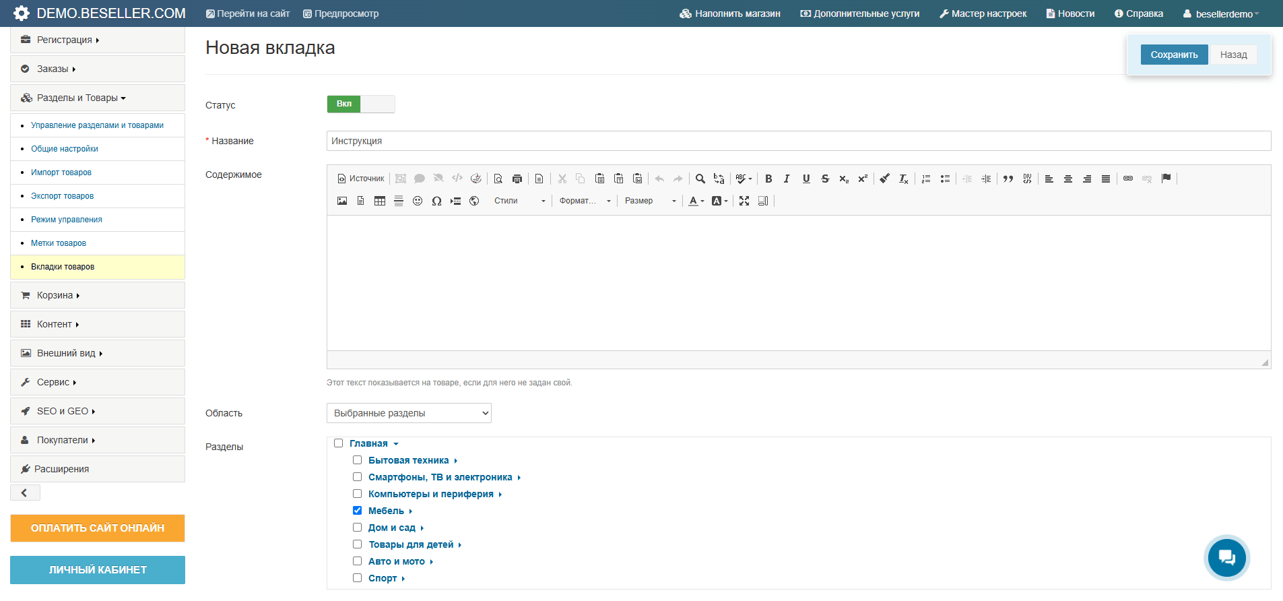The height and width of the screenshot is (601, 1283).
Task: Apply strikethrough formatting
Action: (825, 179)
